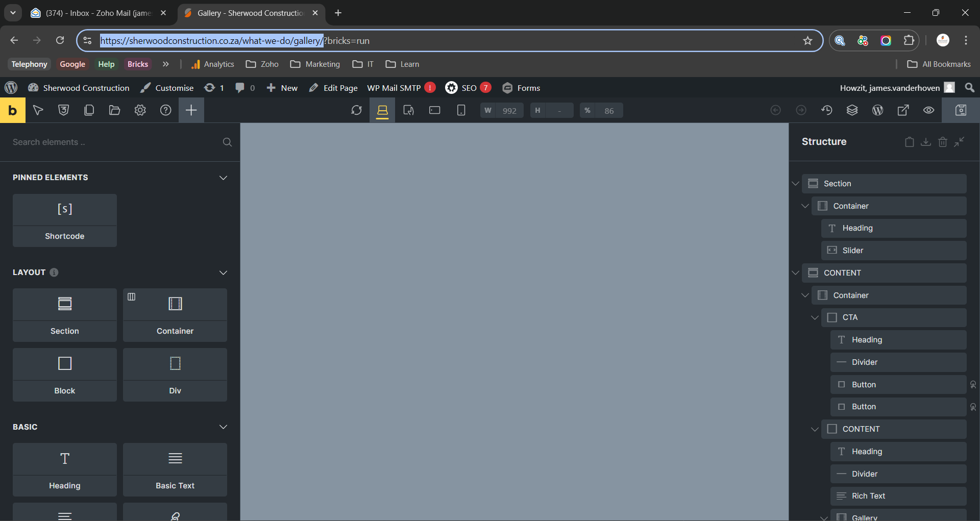Collapse the Layout elements group
The height and width of the screenshot is (521, 980).
tap(223, 272)
